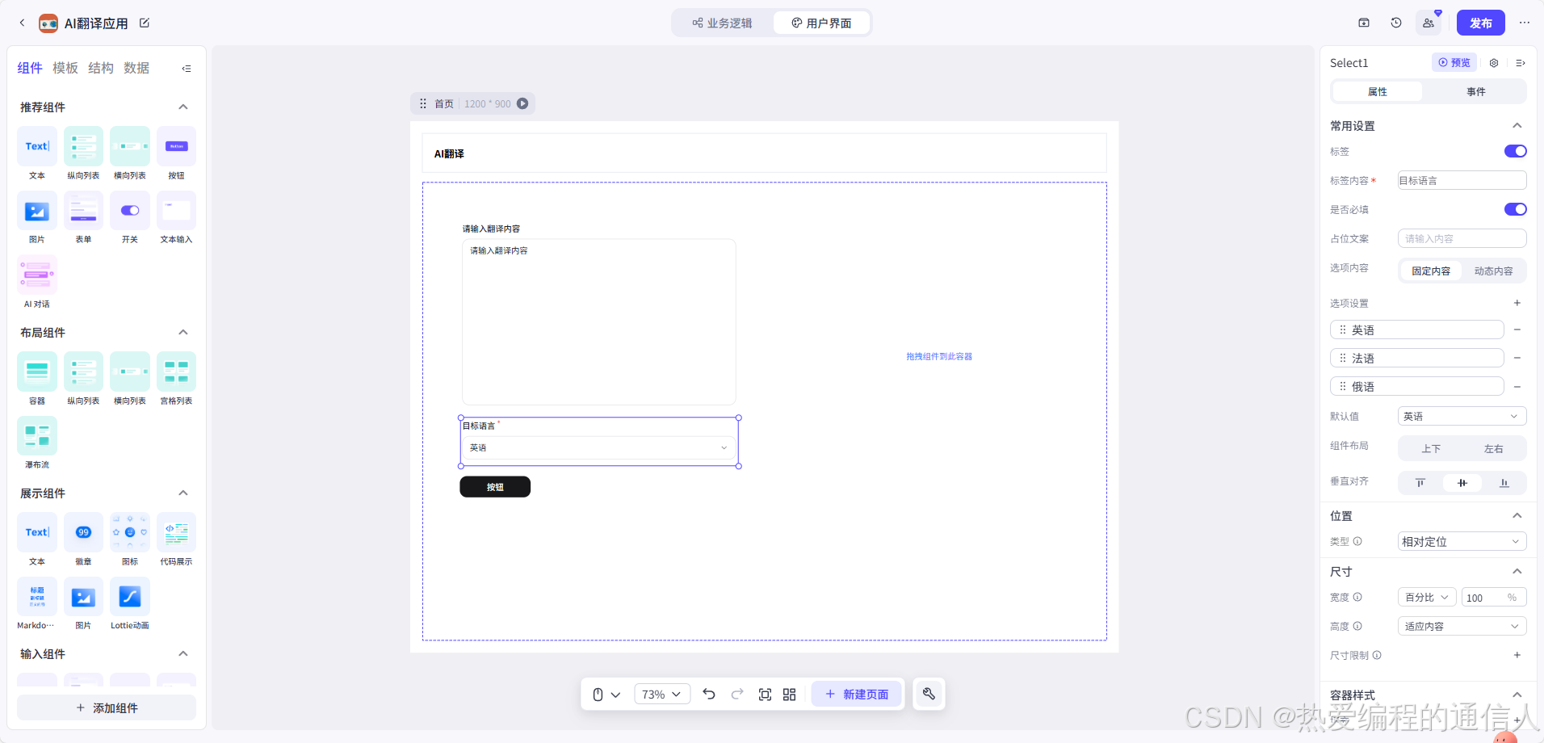This screenshot has width=1544, height=743.
Task: Align vertically to center
Action: click(1462, 483)
